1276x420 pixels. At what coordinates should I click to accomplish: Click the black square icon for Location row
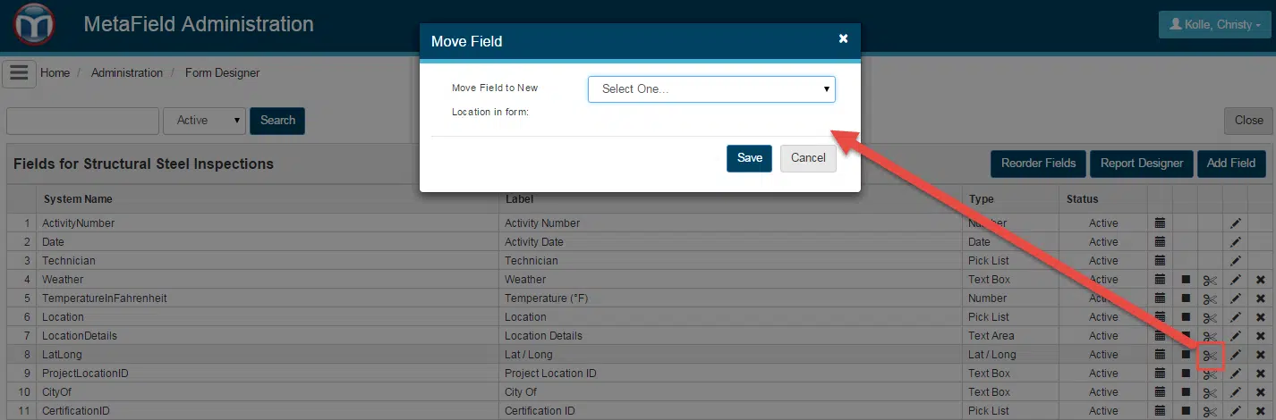coord(1186,317)
